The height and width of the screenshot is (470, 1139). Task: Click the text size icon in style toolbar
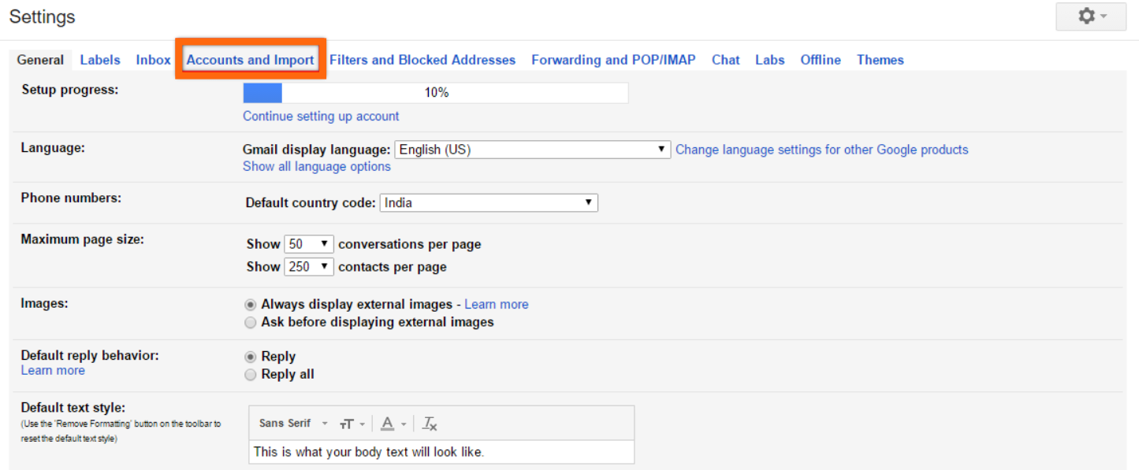click(352, 424)
